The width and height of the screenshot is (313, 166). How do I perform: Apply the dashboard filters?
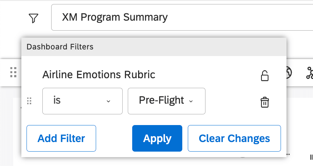click(x=157, y=138)
